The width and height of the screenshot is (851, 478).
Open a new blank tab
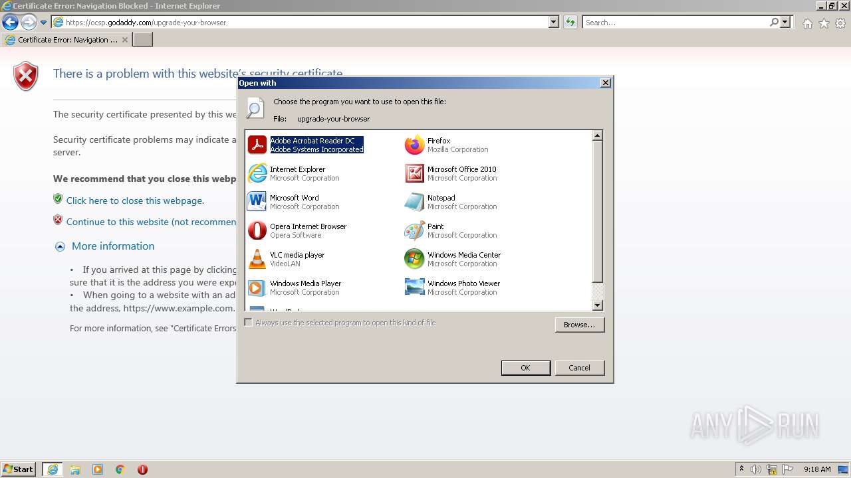coord(143,40)
